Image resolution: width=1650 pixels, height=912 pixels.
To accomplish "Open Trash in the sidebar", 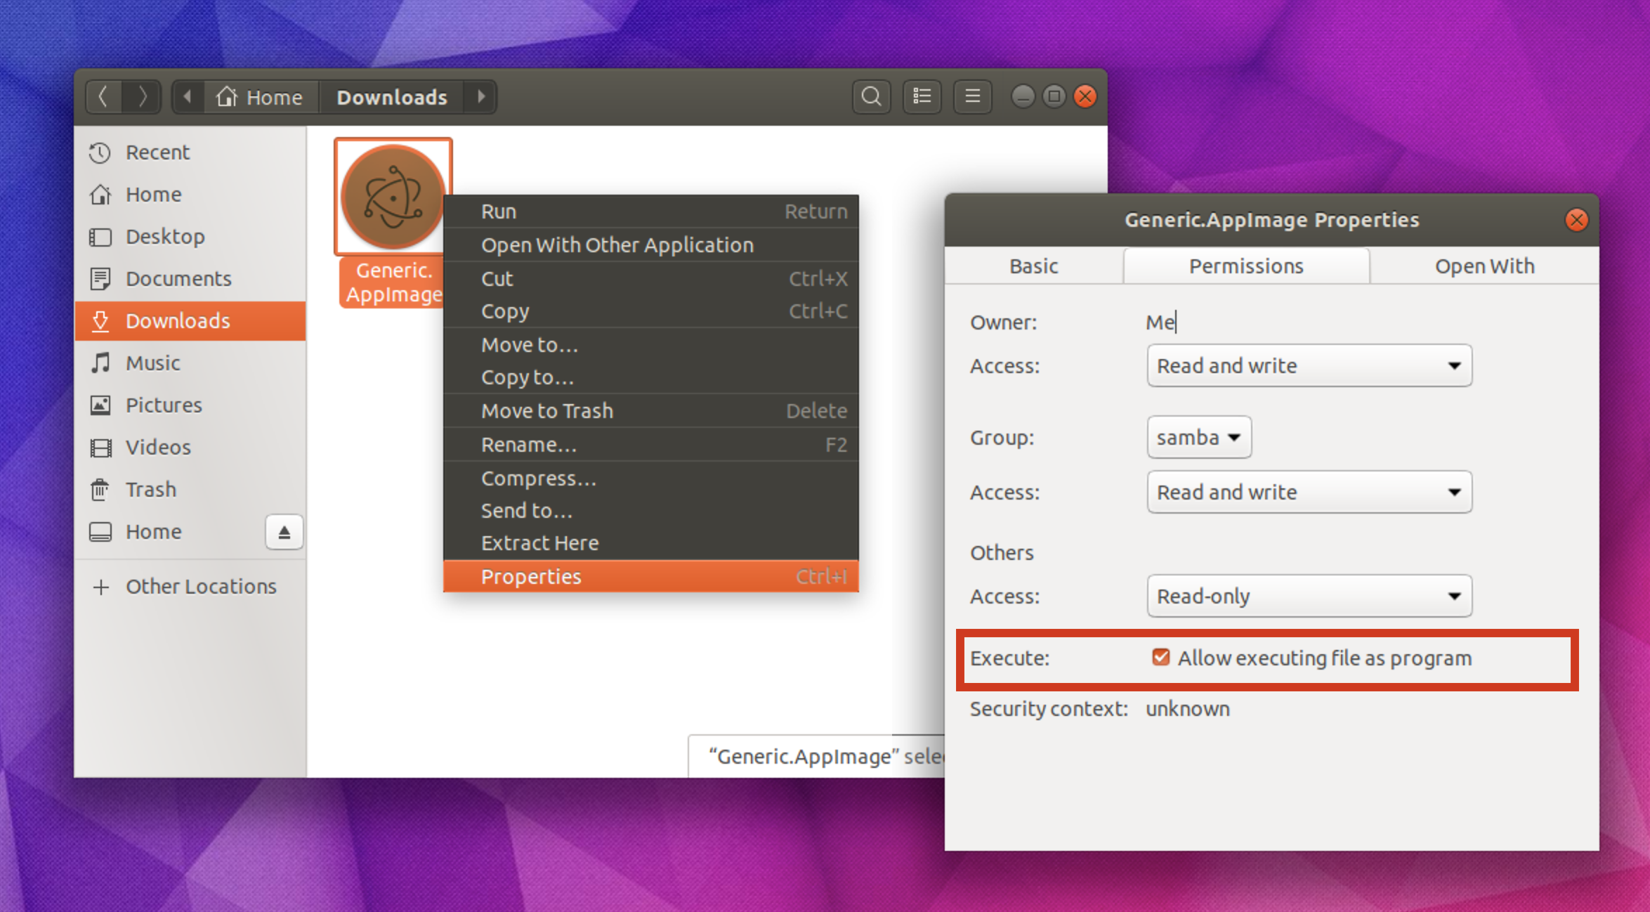I will point(150,489).
